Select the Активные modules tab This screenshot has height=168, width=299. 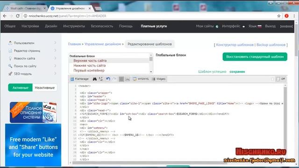(x=21, y=88)
